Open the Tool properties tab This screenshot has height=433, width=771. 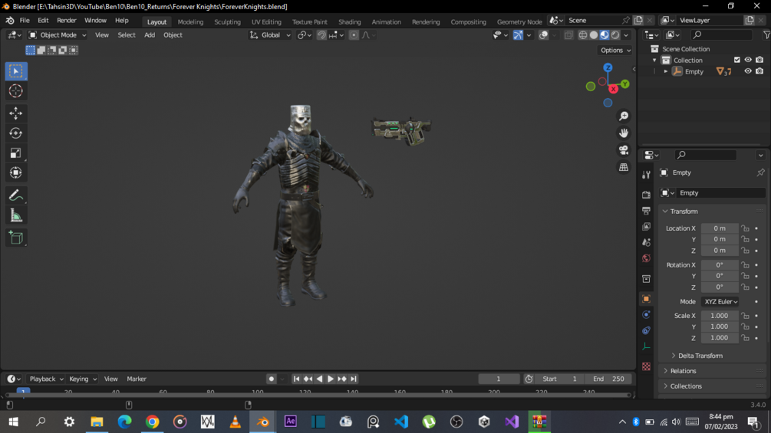tap(646, 175)
